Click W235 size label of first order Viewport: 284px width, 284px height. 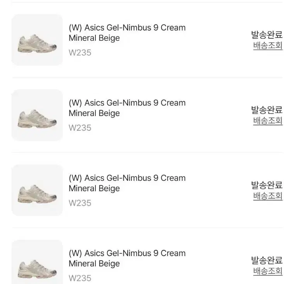pyautogui.click(x=80, y=53)
